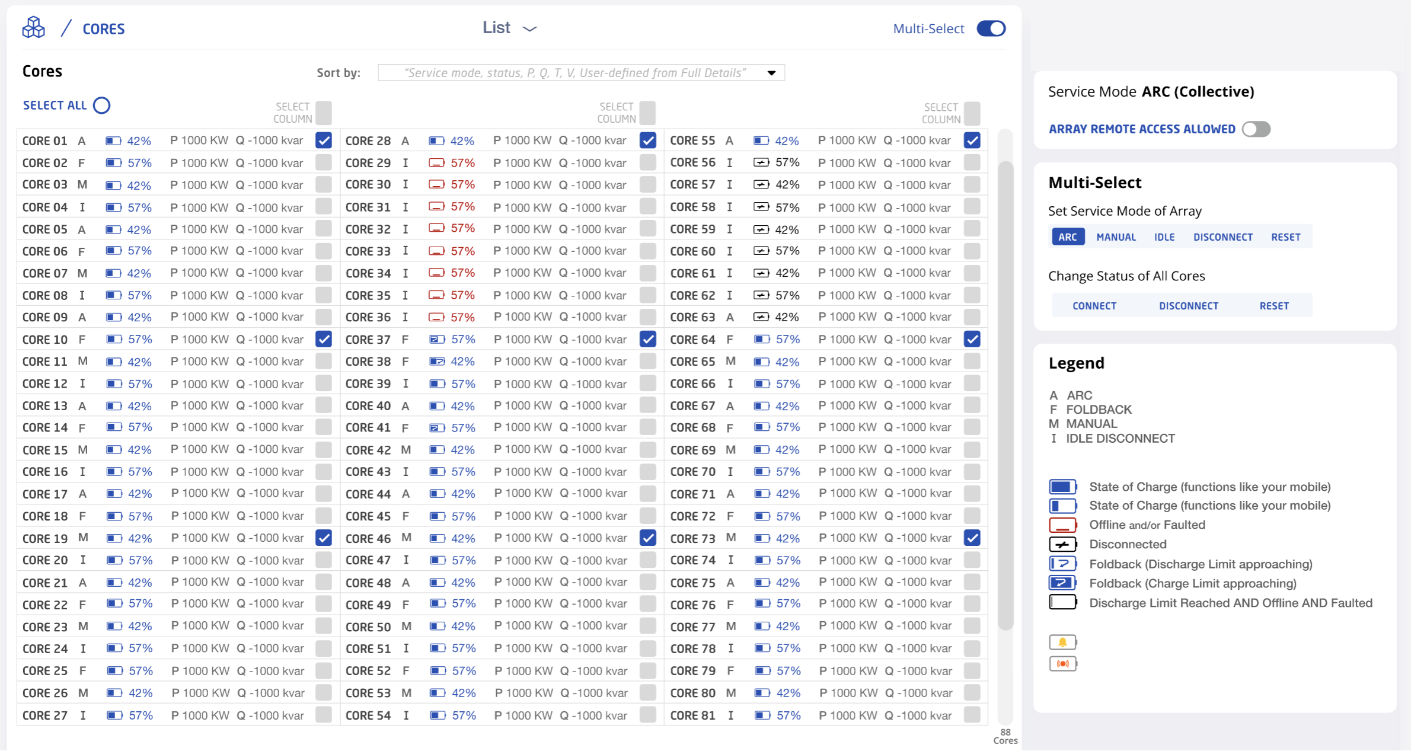Enable Array Remote Access Allowed

click(x=1257, y=129)
